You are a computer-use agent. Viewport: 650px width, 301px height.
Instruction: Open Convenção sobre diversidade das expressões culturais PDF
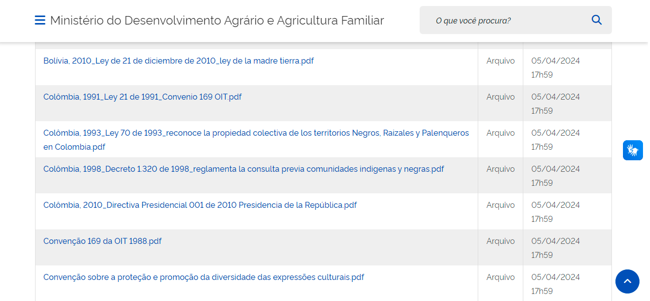coord(203,277)
